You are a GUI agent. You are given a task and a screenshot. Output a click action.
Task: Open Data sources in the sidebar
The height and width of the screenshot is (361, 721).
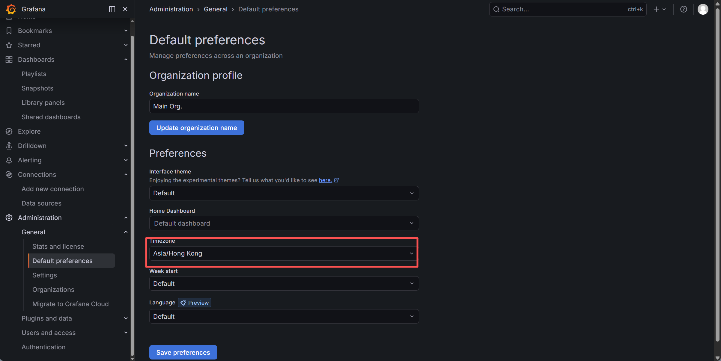pyautogui.click(x=41, y=203)
